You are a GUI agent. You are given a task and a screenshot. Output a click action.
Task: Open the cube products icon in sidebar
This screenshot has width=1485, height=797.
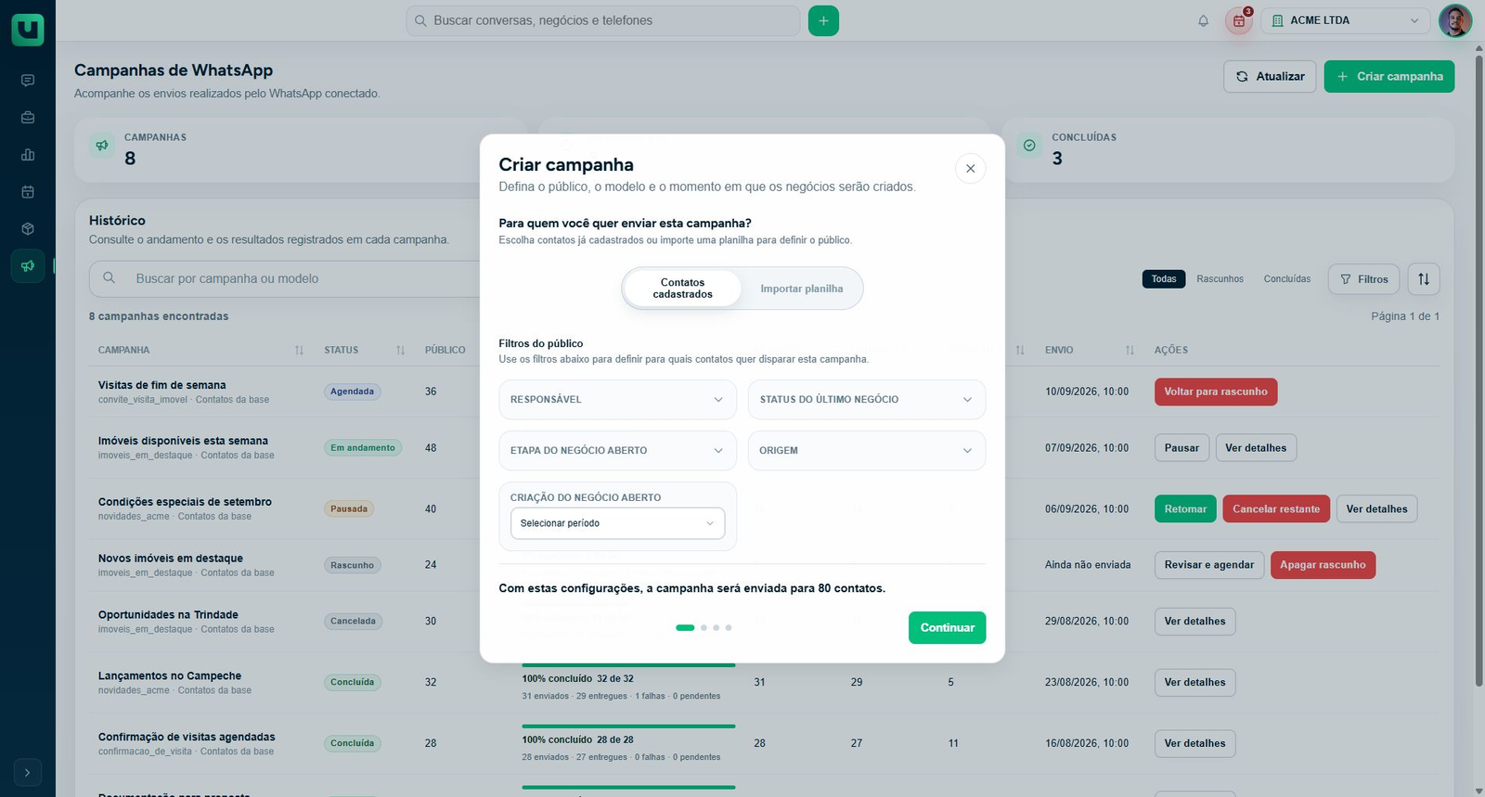click(x=28, y=229)
